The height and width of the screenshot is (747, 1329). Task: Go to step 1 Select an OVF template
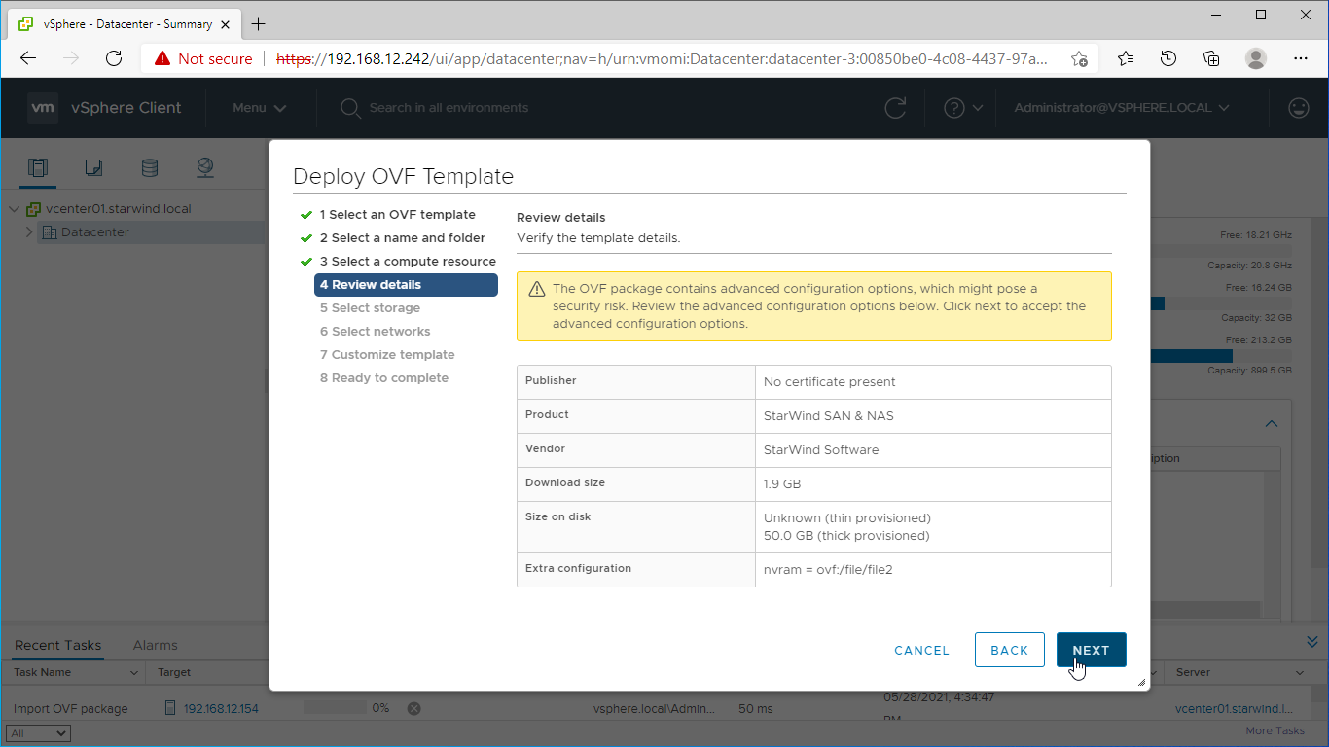pos(397,214)
